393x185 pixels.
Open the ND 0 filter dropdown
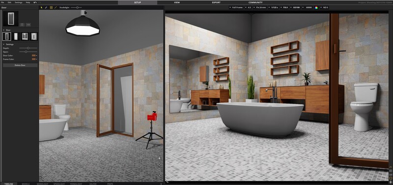tap(324, 7)
